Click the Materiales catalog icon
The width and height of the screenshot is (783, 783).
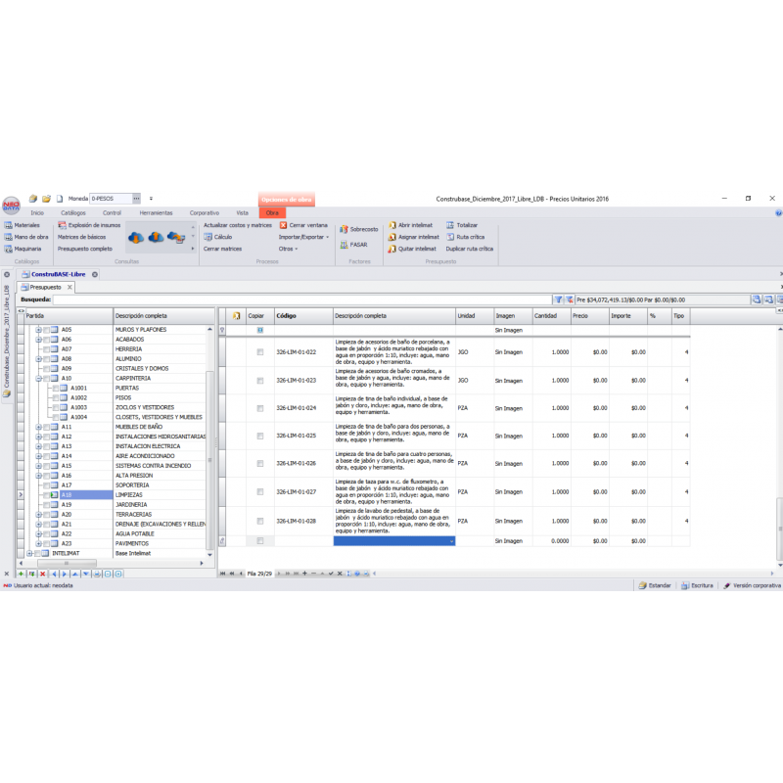(7, 225)
